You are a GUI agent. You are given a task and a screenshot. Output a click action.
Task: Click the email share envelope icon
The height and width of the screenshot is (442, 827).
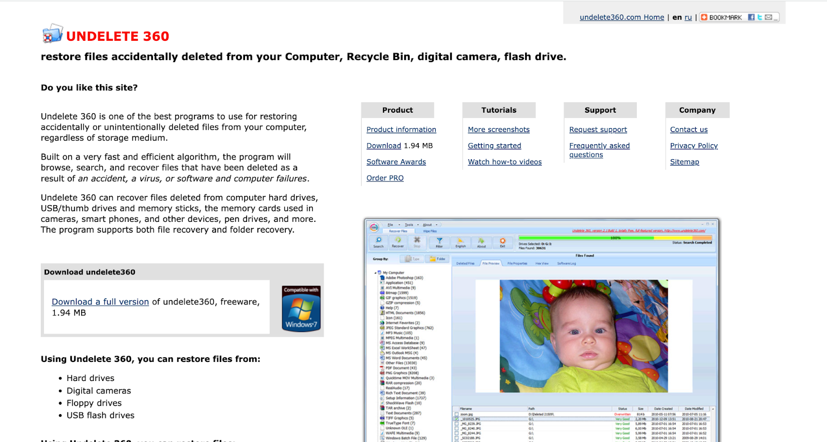click(x=769, y=17)
